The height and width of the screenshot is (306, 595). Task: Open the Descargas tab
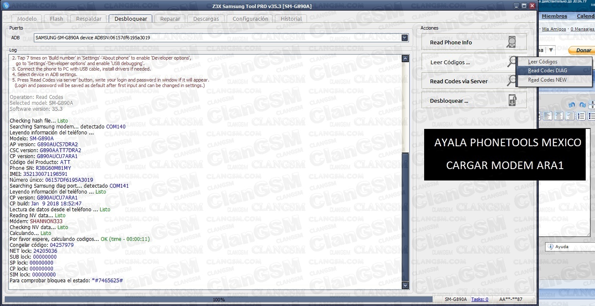point(206,19)
